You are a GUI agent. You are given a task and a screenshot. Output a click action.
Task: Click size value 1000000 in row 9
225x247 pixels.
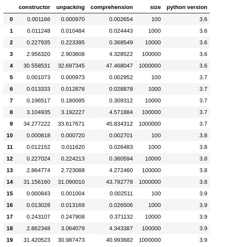pyautogui.click(x=150, y=124)
